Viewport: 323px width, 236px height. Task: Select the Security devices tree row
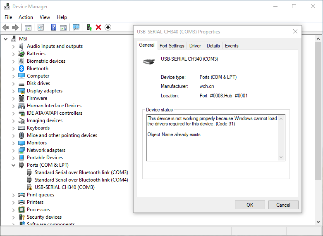point(44,217)
